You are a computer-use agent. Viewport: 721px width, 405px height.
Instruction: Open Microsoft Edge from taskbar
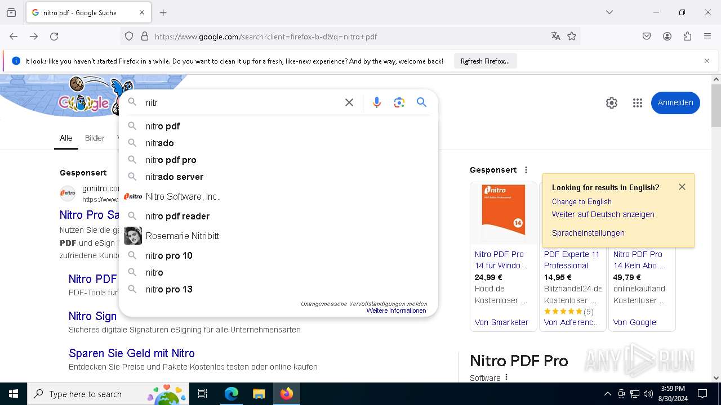click(x=232, y=394)
